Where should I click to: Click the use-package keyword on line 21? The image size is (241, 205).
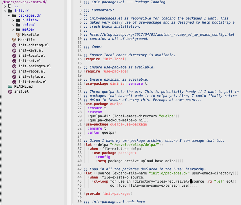[96, 84]
